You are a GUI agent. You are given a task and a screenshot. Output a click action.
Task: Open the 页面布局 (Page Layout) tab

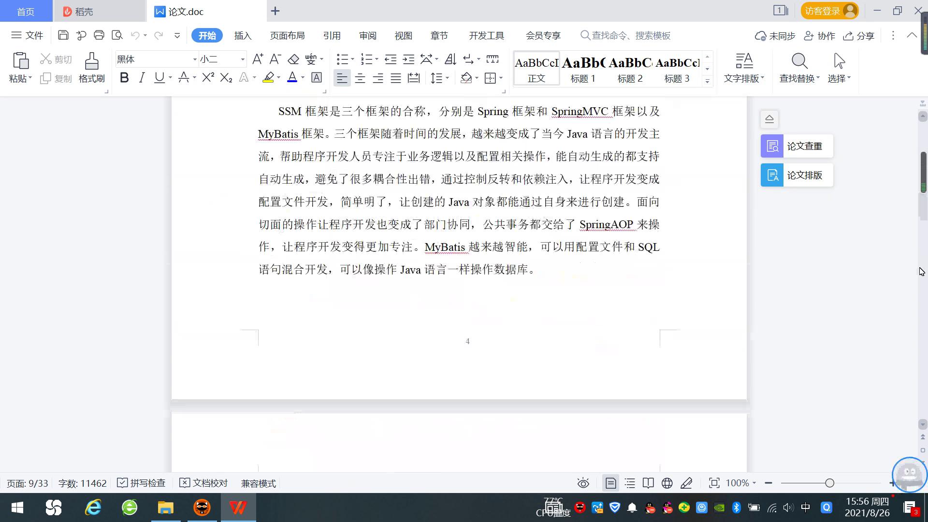(287, 36)
